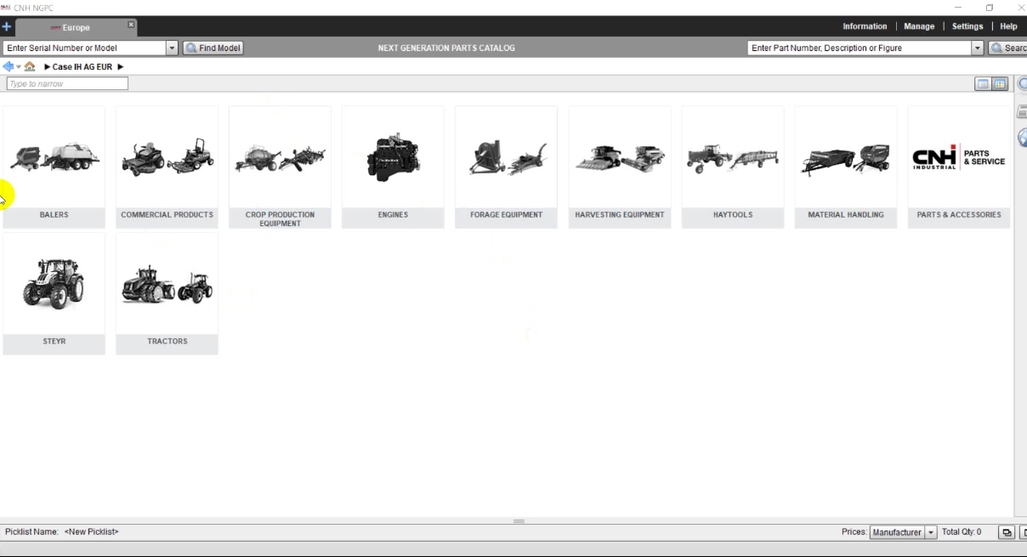Screen dimensions: 1027x557
Task: Go to the Home icon
Action: click(30, 66)
